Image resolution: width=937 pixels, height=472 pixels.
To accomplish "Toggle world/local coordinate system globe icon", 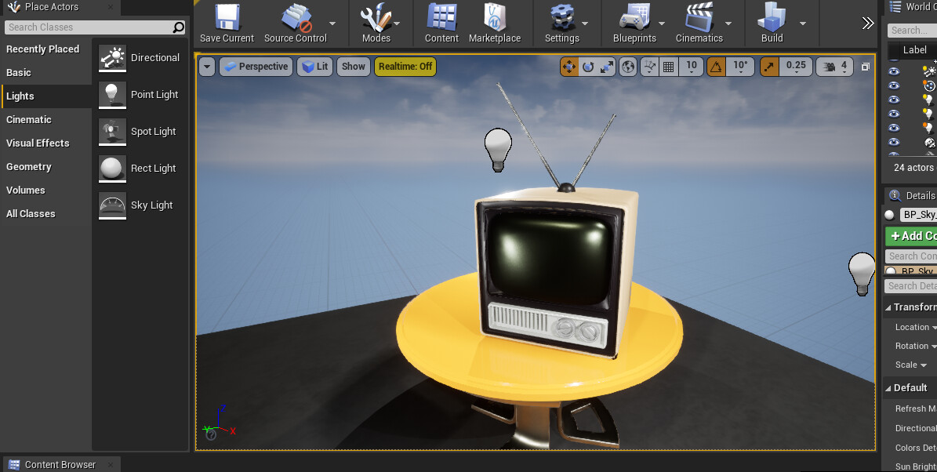I will [627, 66].
